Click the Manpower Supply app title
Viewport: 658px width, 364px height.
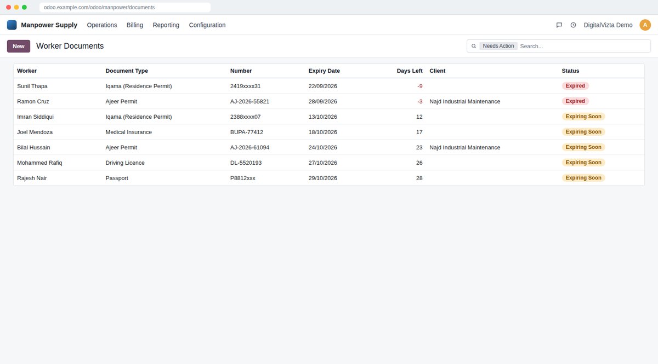(49, 25)
